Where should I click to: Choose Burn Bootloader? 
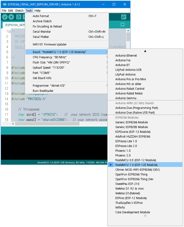(66, 91)
